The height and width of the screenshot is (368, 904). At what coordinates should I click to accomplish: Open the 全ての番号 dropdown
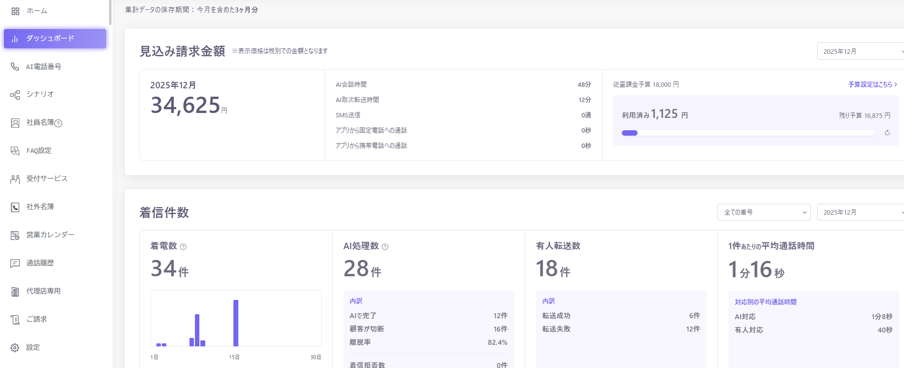(x=764, y=212)
